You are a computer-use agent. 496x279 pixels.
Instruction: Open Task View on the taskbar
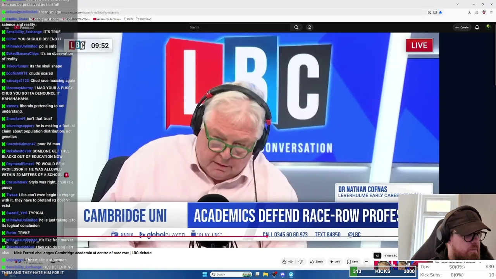[x=257, y=274]
